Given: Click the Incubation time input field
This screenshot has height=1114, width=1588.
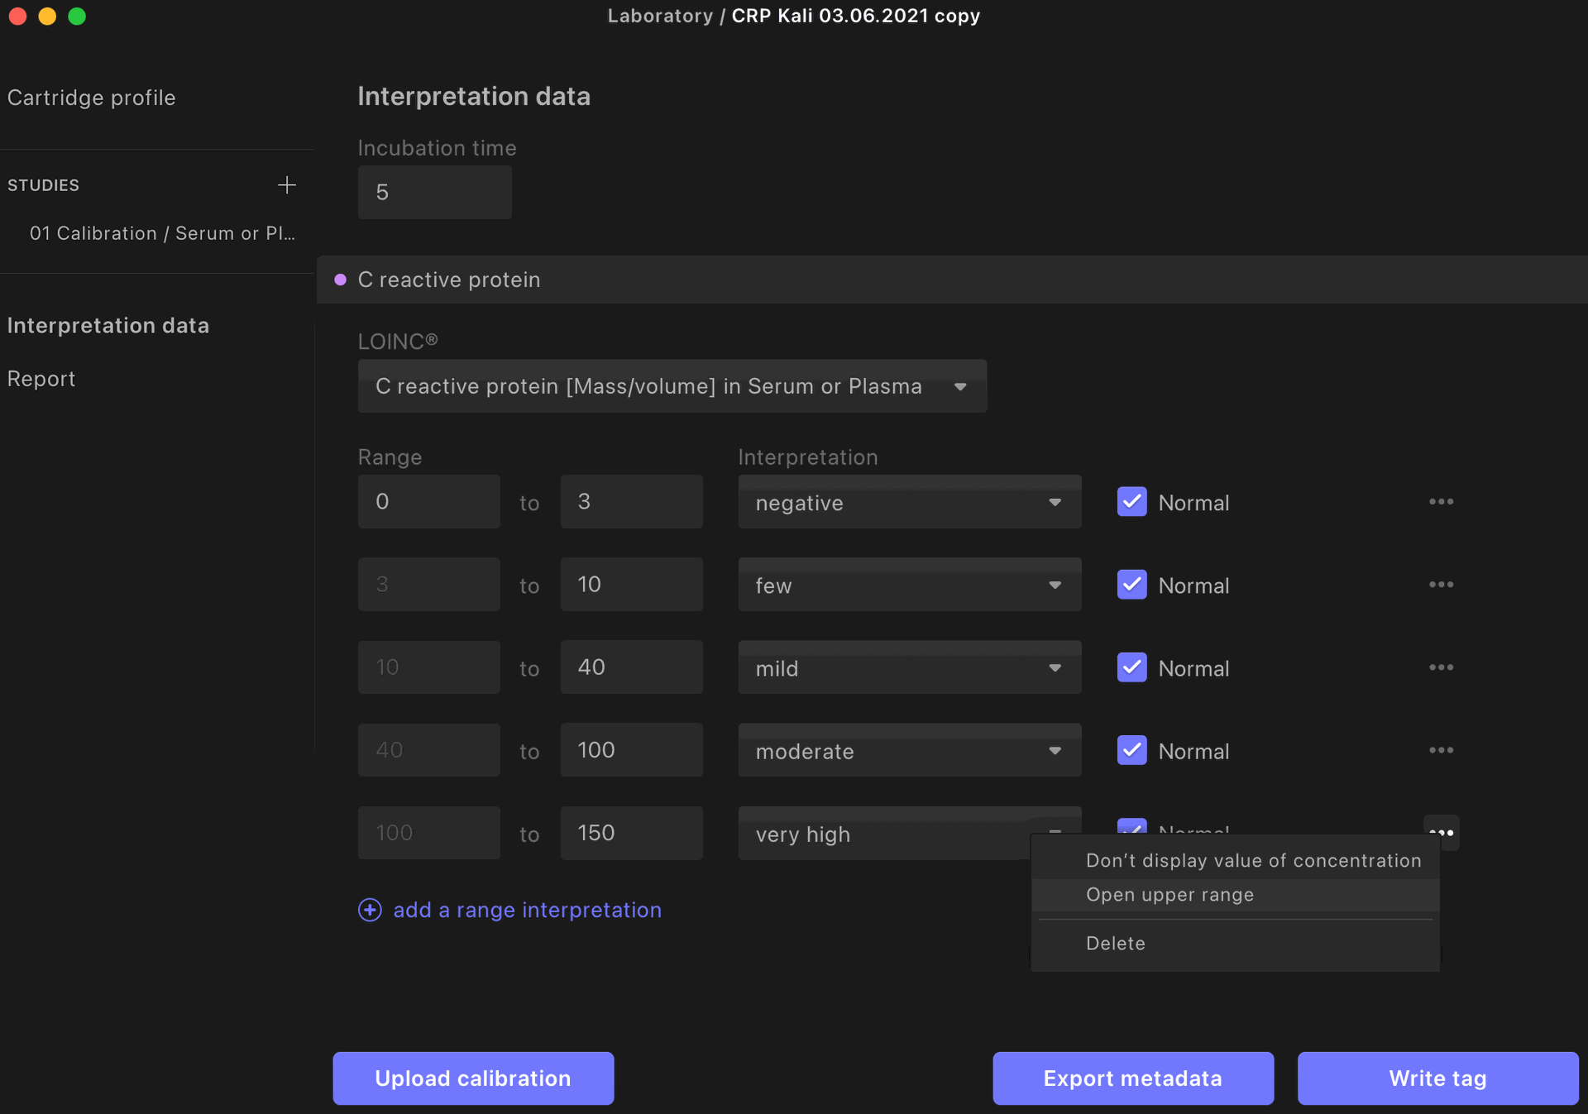Looking at the screenshot, I should point(434,193).
